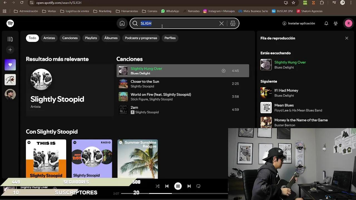The image size is (356, 200).
Task: Open Logística de envíos bookmarks folder
Action: click(75, 11)
